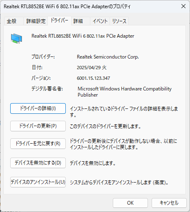Click the network adapter device icon

point(16,38)
